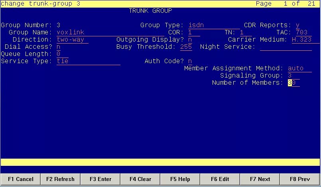Click the Number of Members field showing 30

coord(294,83)
